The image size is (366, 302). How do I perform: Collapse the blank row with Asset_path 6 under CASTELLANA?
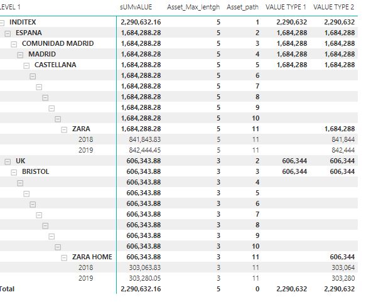pyautogui.click(x=33, y=77)
